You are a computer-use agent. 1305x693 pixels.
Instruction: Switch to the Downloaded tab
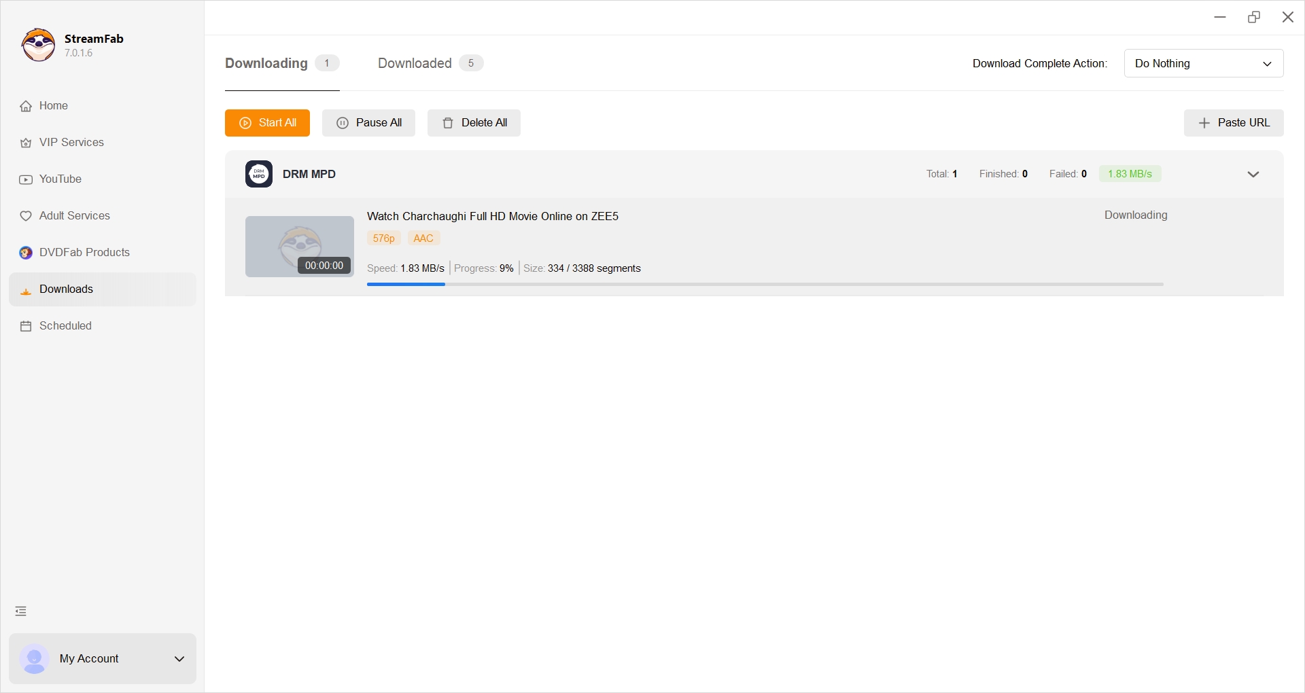click(413, 63)
